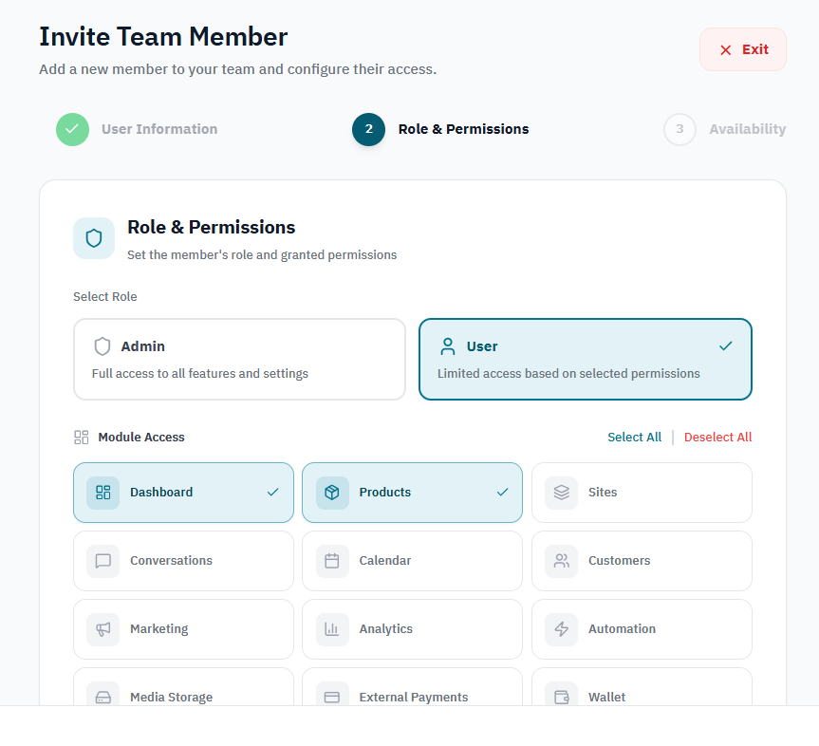Click the red X icon in Exit button
The height and width of the screenshot is (746, 819).
click(725, 49)
